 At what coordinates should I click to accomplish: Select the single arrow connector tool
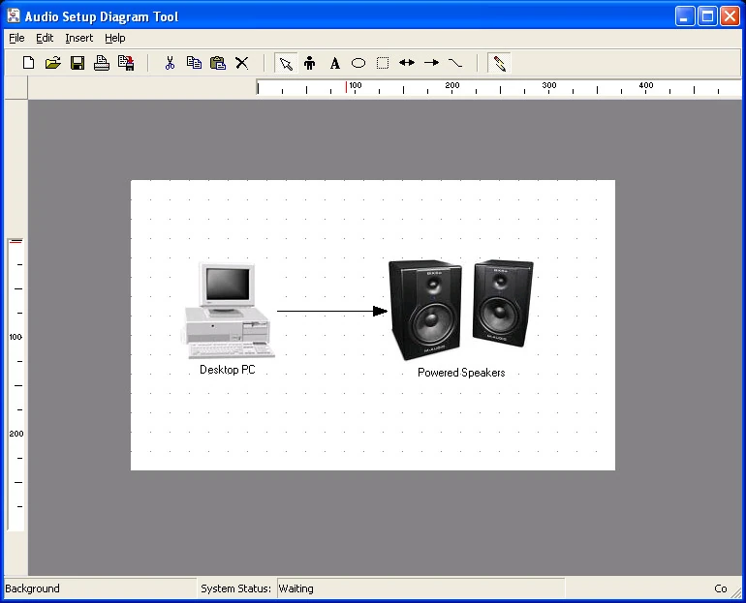431,62
